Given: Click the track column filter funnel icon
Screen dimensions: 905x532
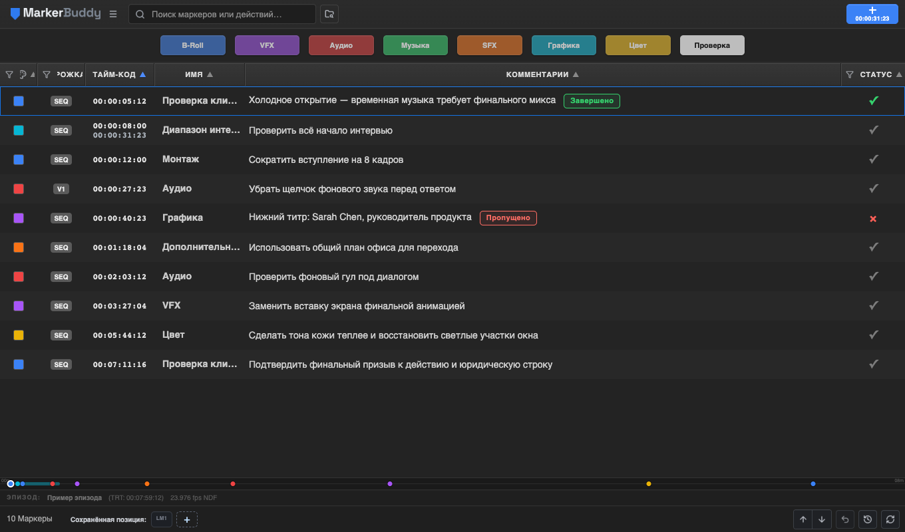Looking at the screenshot, I should point(47,74).
